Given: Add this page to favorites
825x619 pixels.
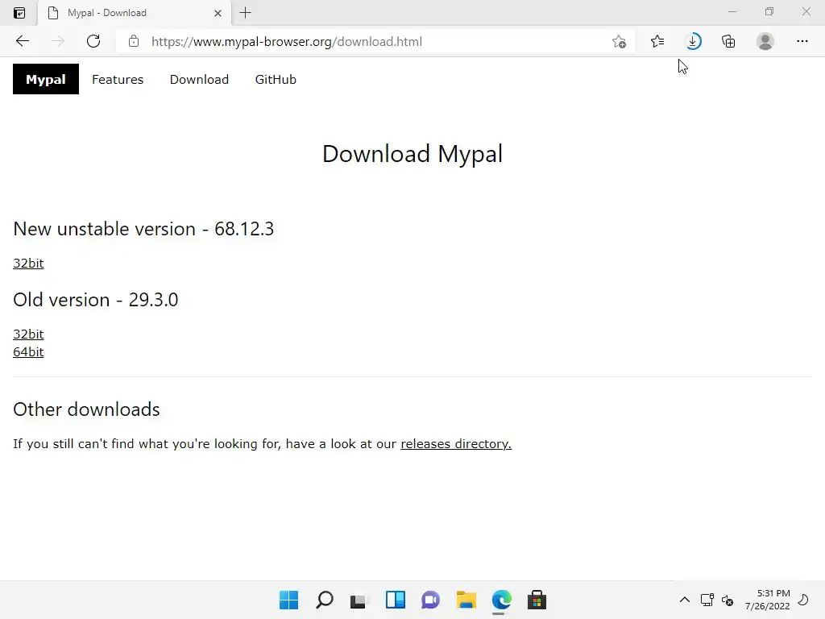Looking at the screenshot, I should point(620,41).
